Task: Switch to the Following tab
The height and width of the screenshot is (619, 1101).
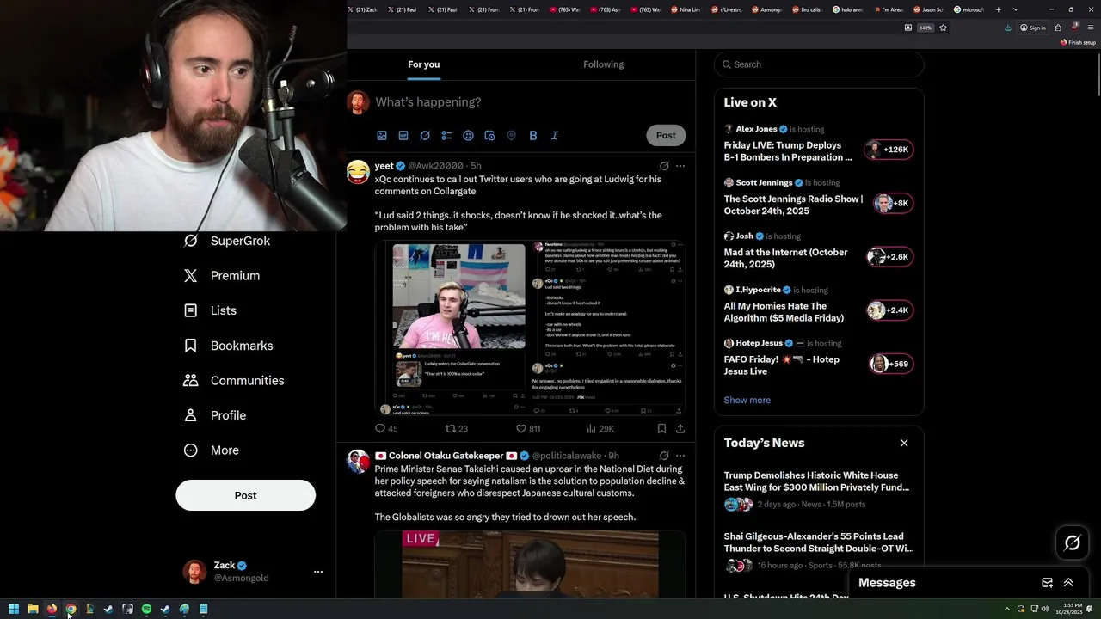Action: coord(604,64)
